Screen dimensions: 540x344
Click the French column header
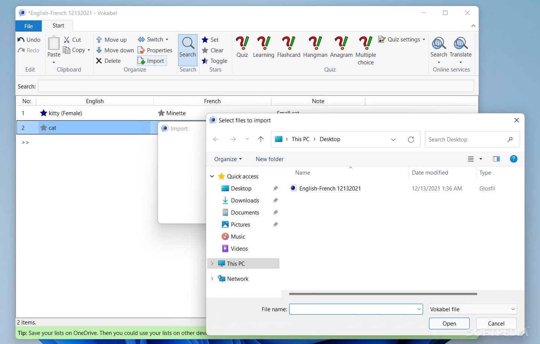(x=212, y=101)
